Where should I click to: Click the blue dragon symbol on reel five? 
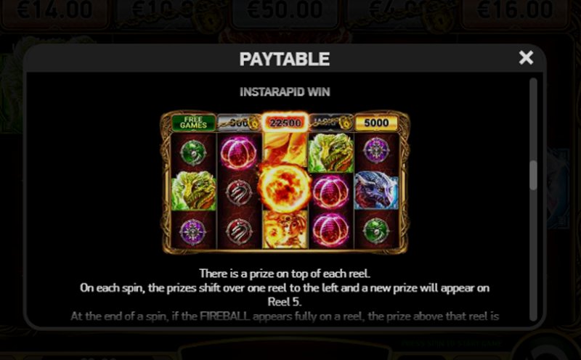(376, 190)
